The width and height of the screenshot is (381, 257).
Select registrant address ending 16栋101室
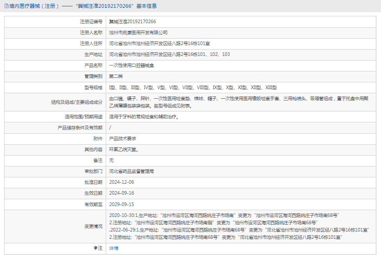pos(160,43)
